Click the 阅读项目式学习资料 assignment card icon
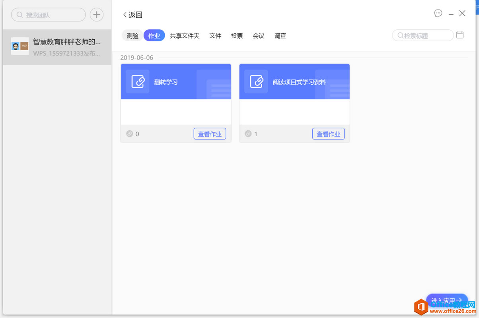This screenshot has width=479, height=318. [x=256, y=81]
